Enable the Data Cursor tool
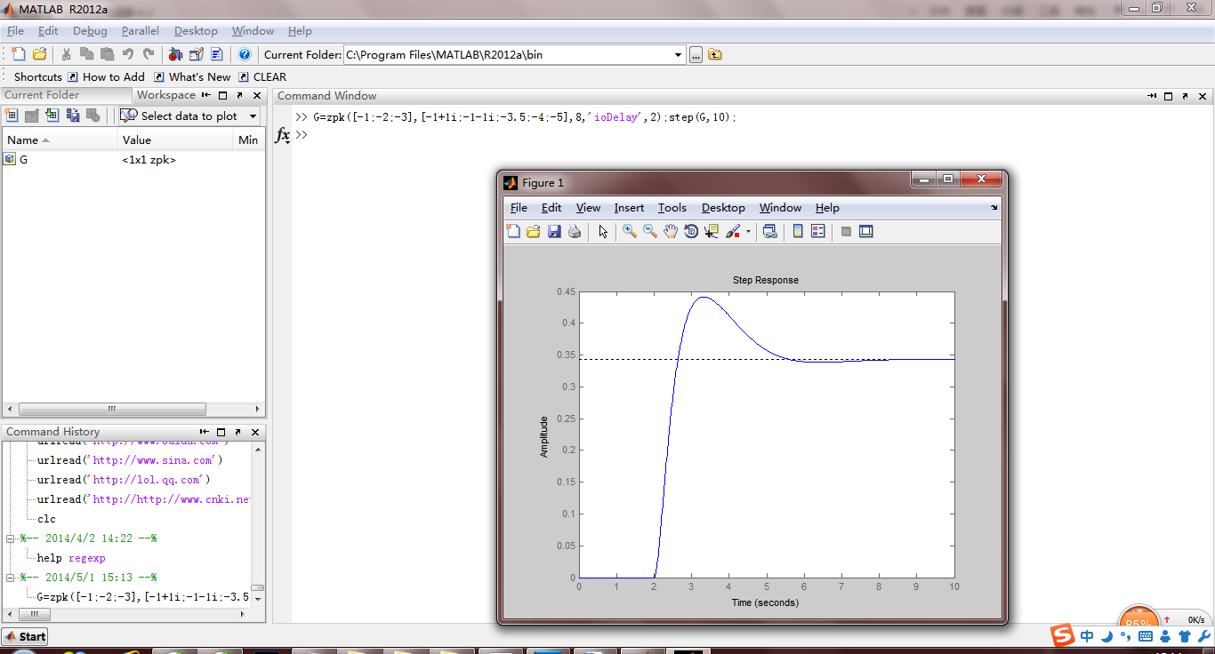This screenshot has width=1215, height=654. coord(711,232)
